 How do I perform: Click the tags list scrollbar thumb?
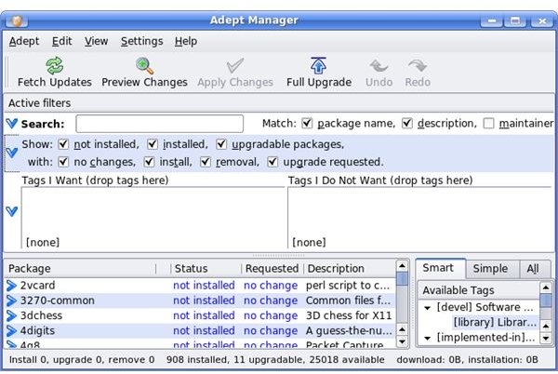(x=545, y=301)
